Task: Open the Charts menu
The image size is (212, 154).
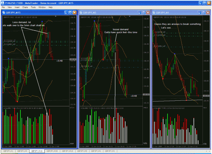Action: [25, 7]
